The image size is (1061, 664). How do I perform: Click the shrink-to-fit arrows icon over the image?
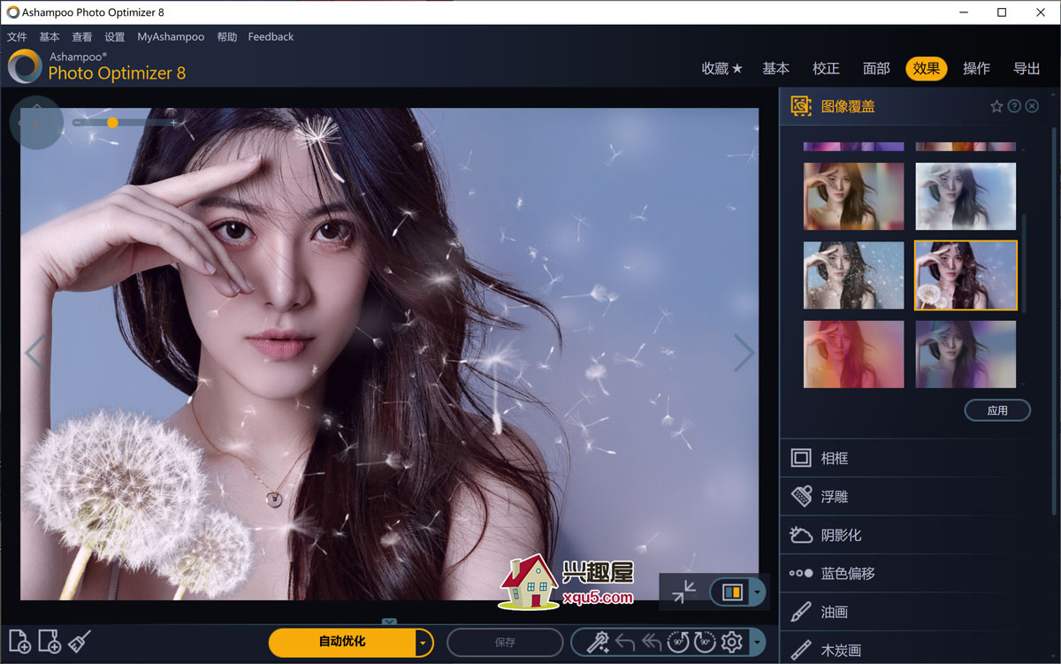pyautogui.click(x=683, y=591)
